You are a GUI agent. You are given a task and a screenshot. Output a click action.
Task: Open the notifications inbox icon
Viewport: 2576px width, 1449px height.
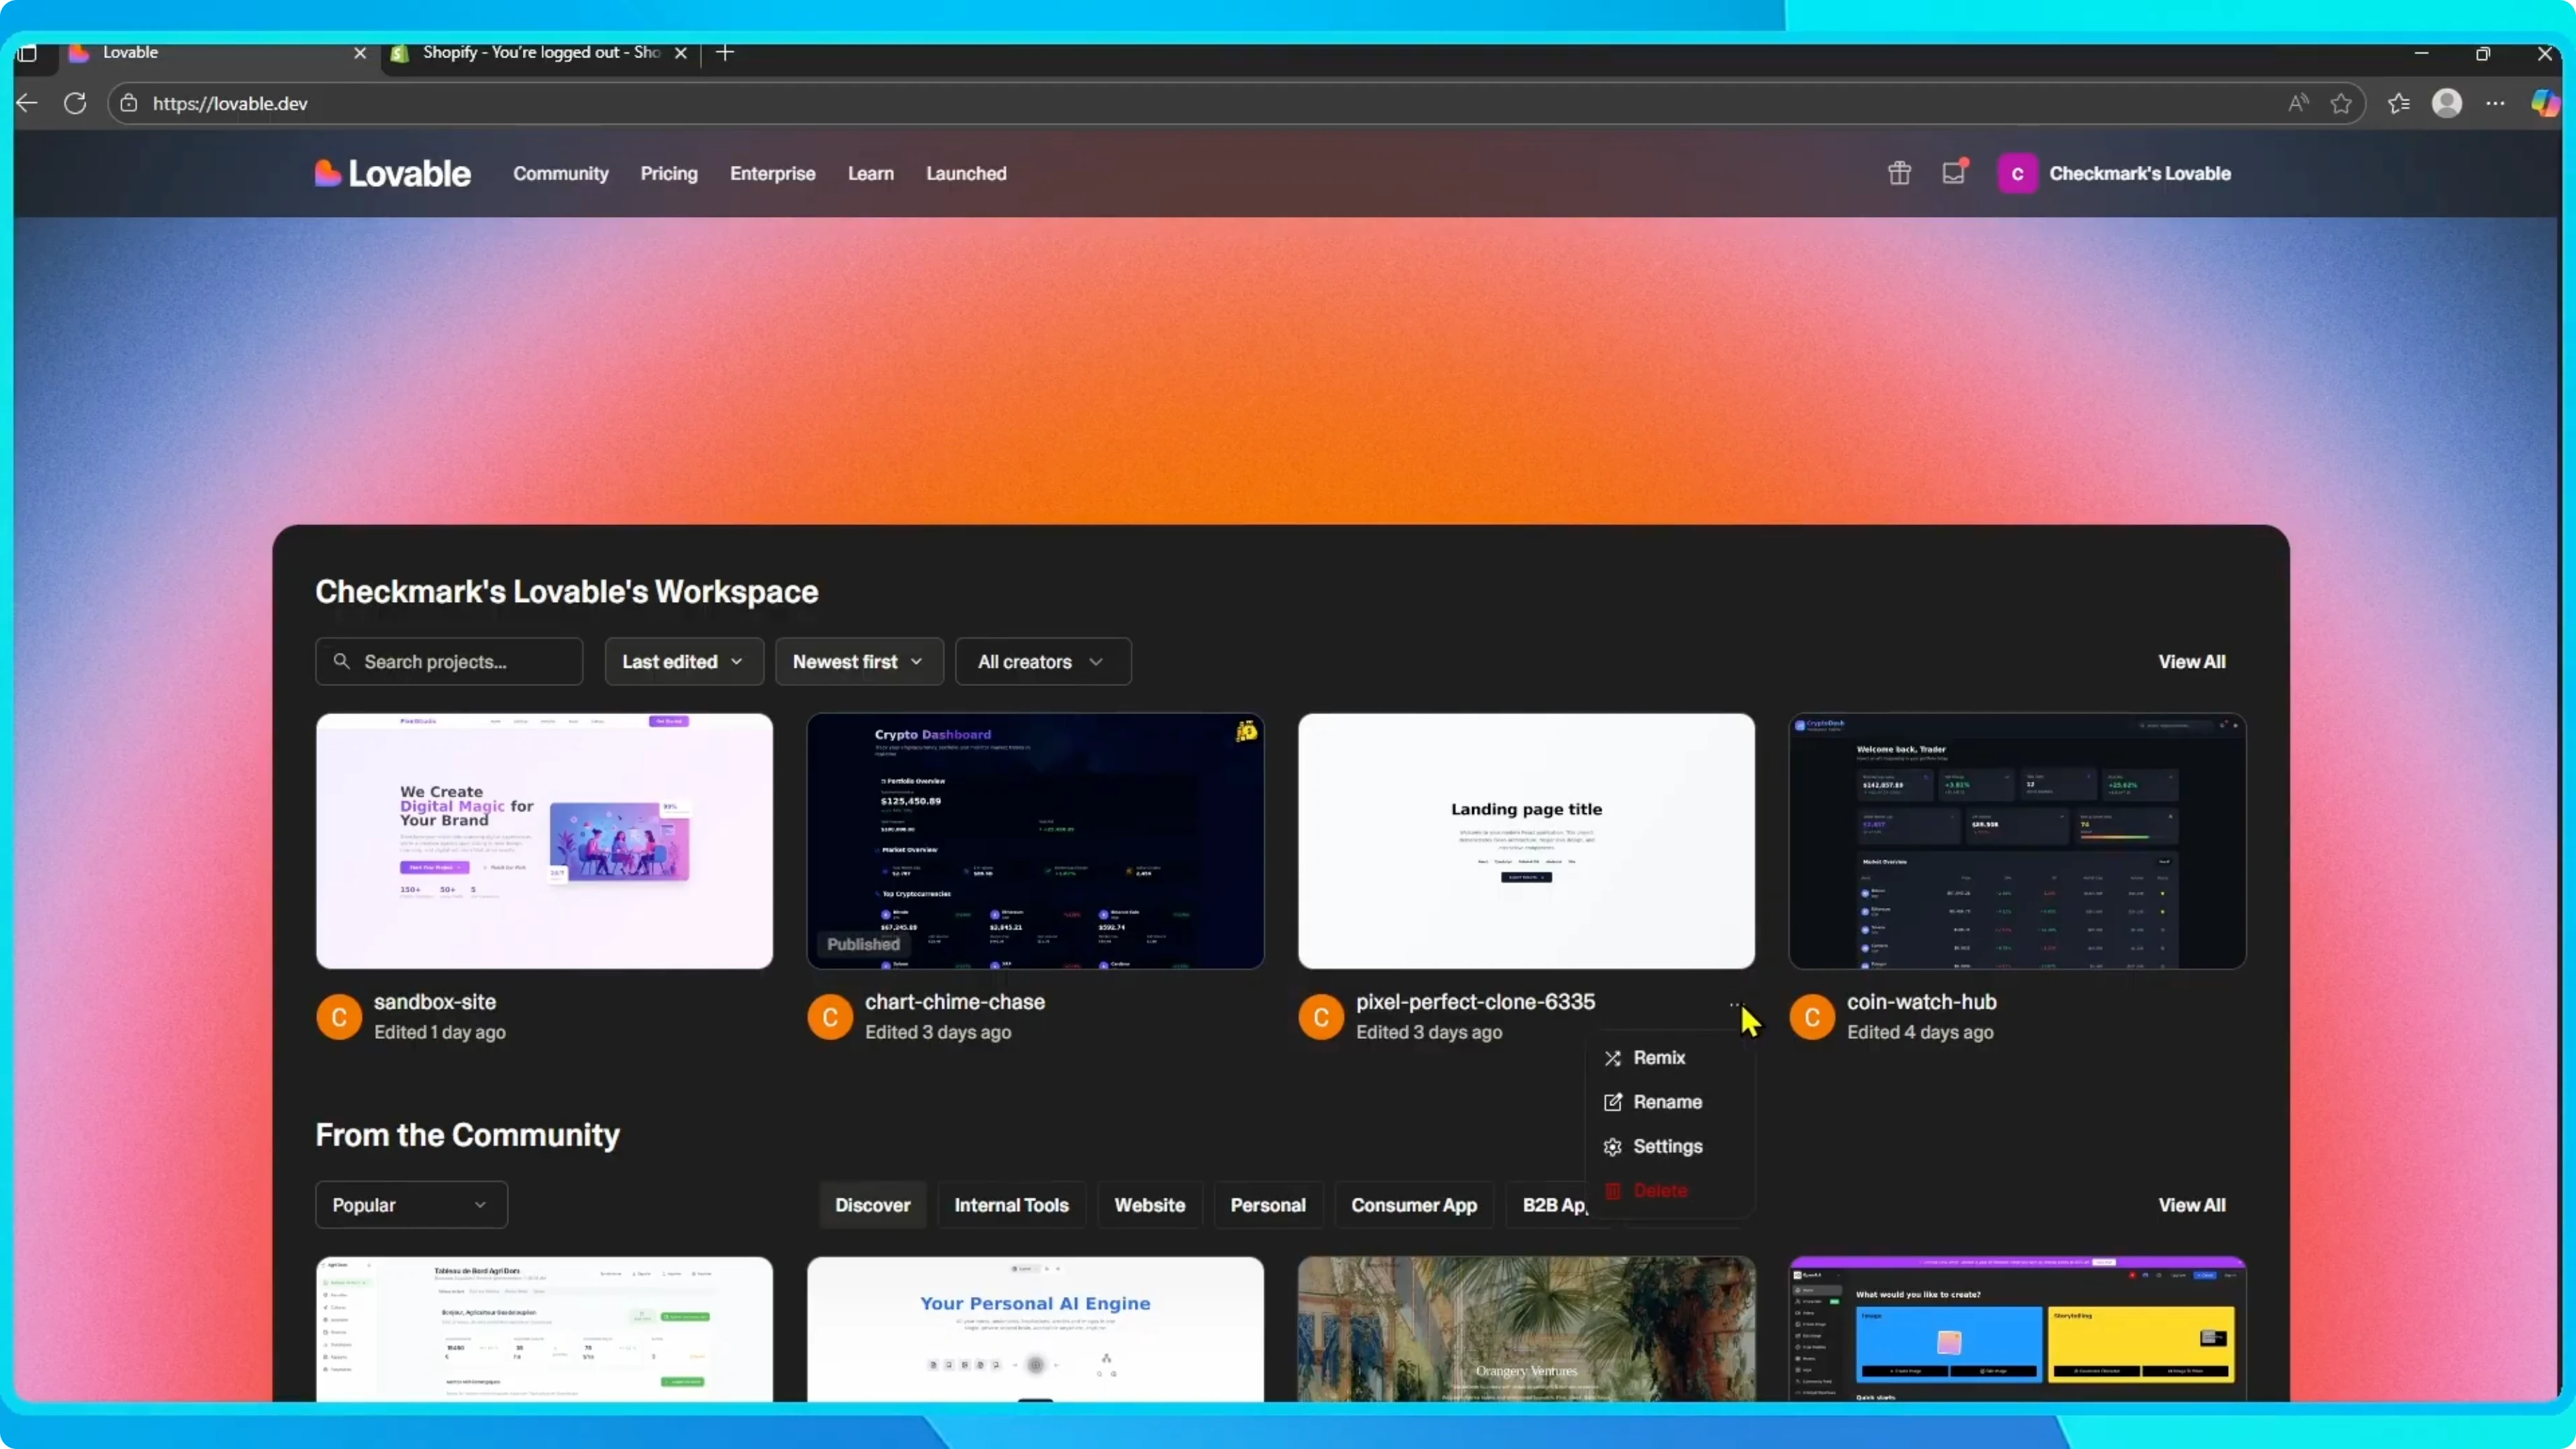tap(1954, 173)
